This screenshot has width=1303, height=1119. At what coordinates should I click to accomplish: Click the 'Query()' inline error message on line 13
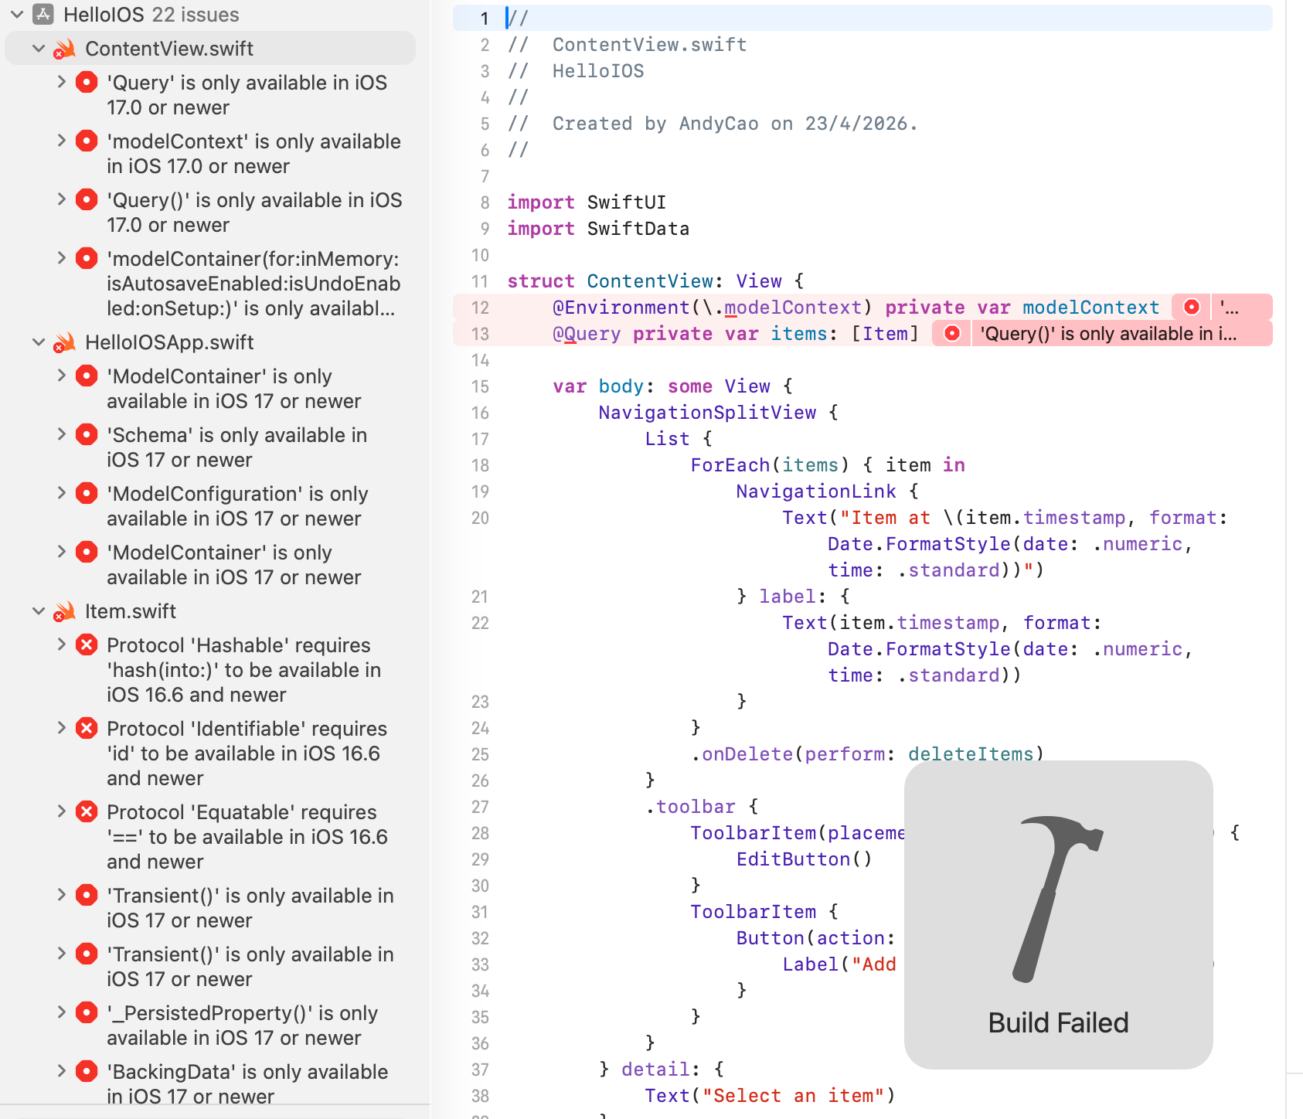click(1108, 333)
